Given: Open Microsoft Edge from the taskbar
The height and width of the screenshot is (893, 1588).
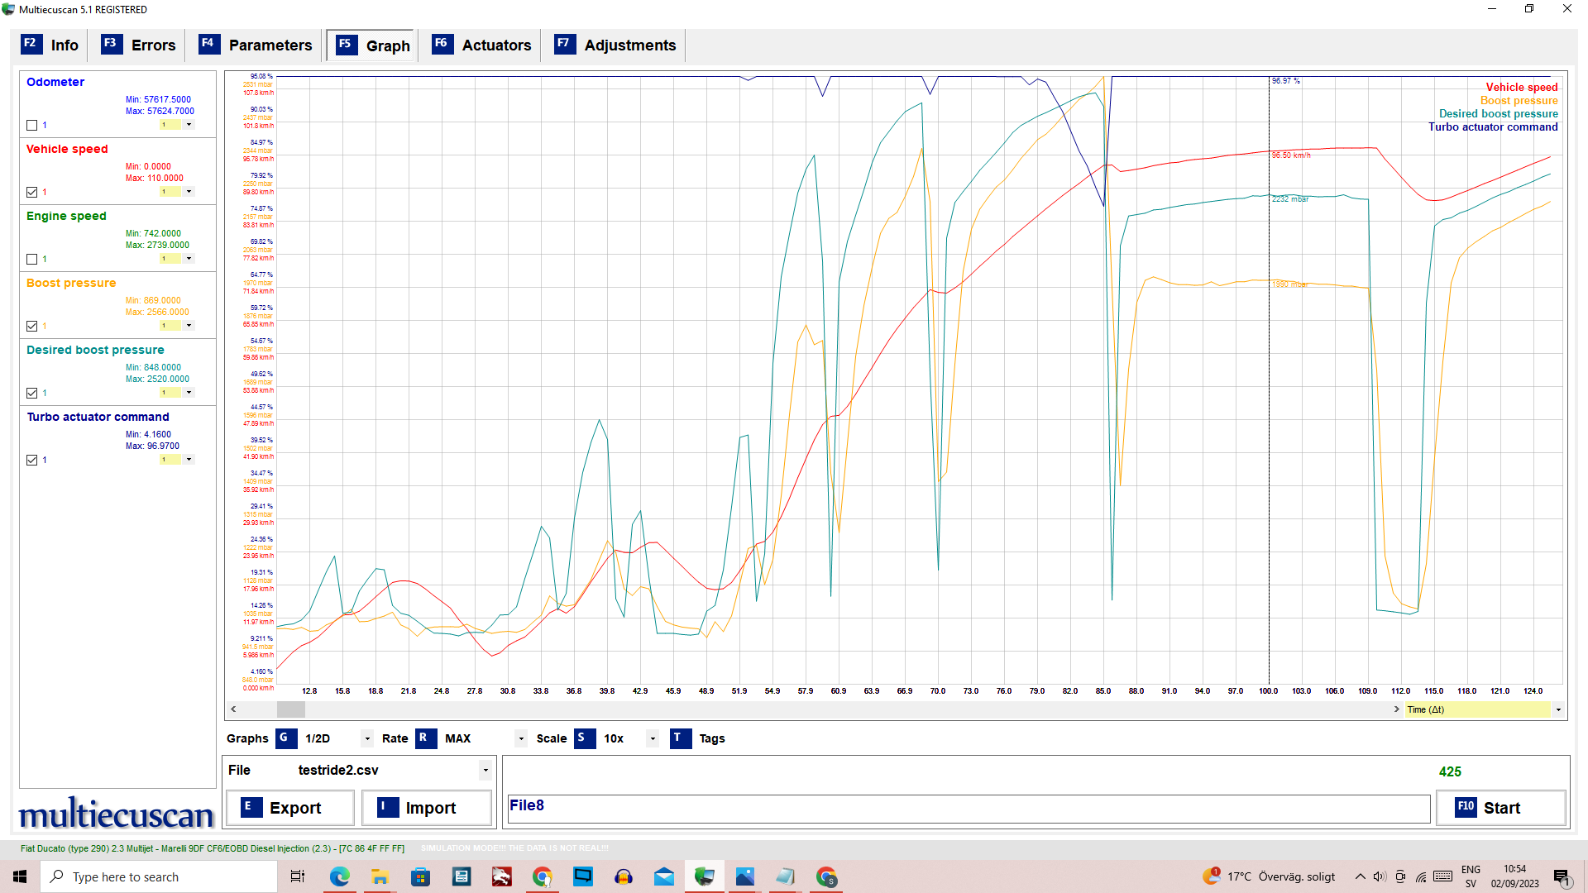Looking at the screenshot, I should [339, 876].
